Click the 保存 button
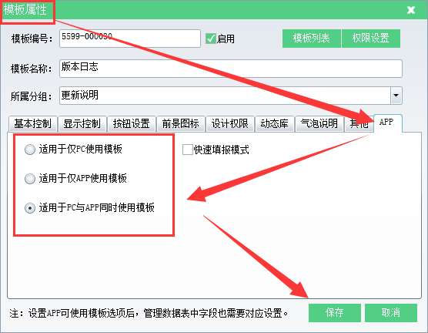The image size is (428, 333). click(335, 313)
